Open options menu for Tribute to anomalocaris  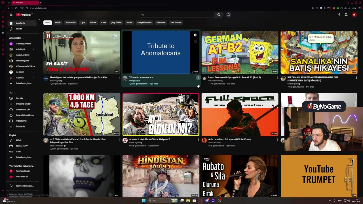pos(198,78)
